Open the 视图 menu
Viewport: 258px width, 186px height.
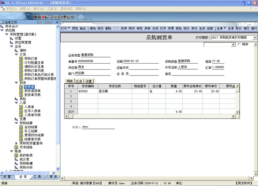(25, 9)
